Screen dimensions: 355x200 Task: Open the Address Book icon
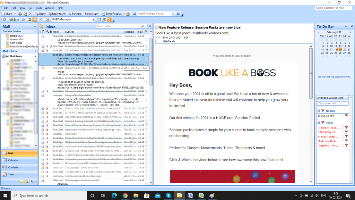pyautogui.click(x=134, y=14)
